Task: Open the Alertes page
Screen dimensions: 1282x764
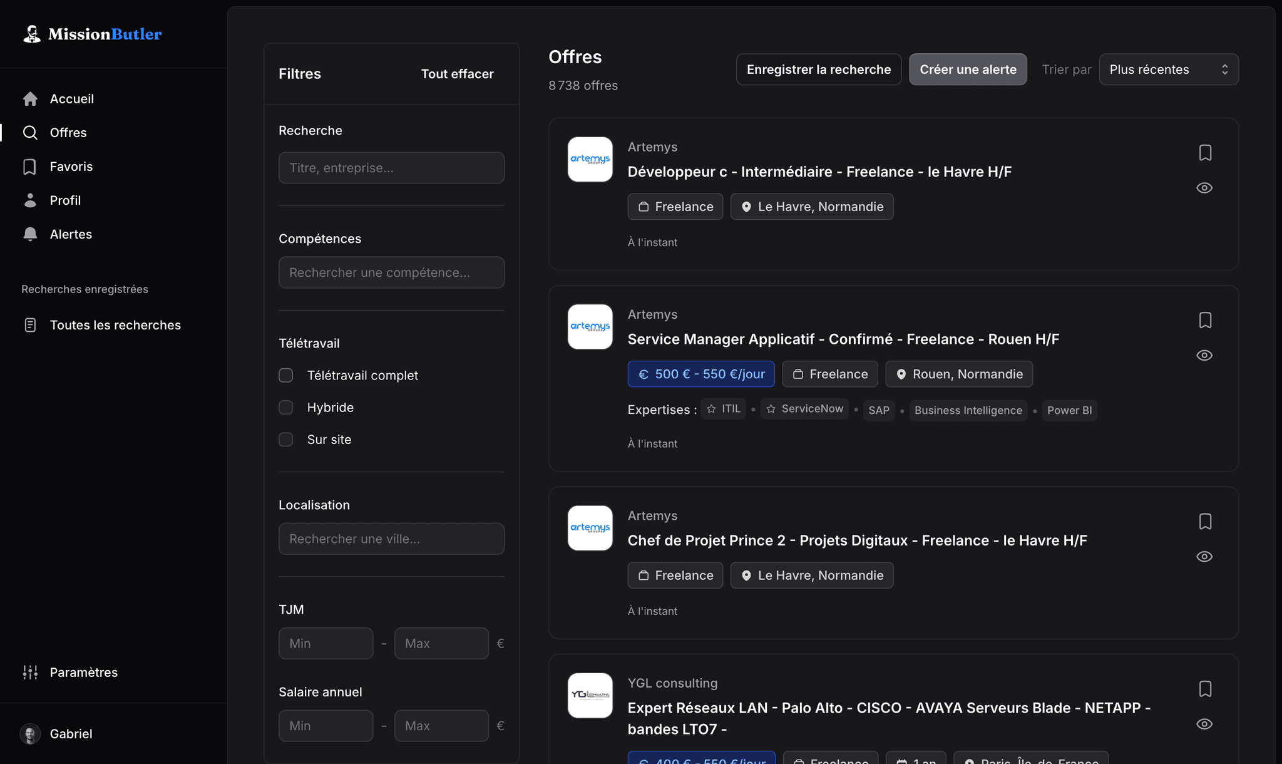Action: [71, 234]
